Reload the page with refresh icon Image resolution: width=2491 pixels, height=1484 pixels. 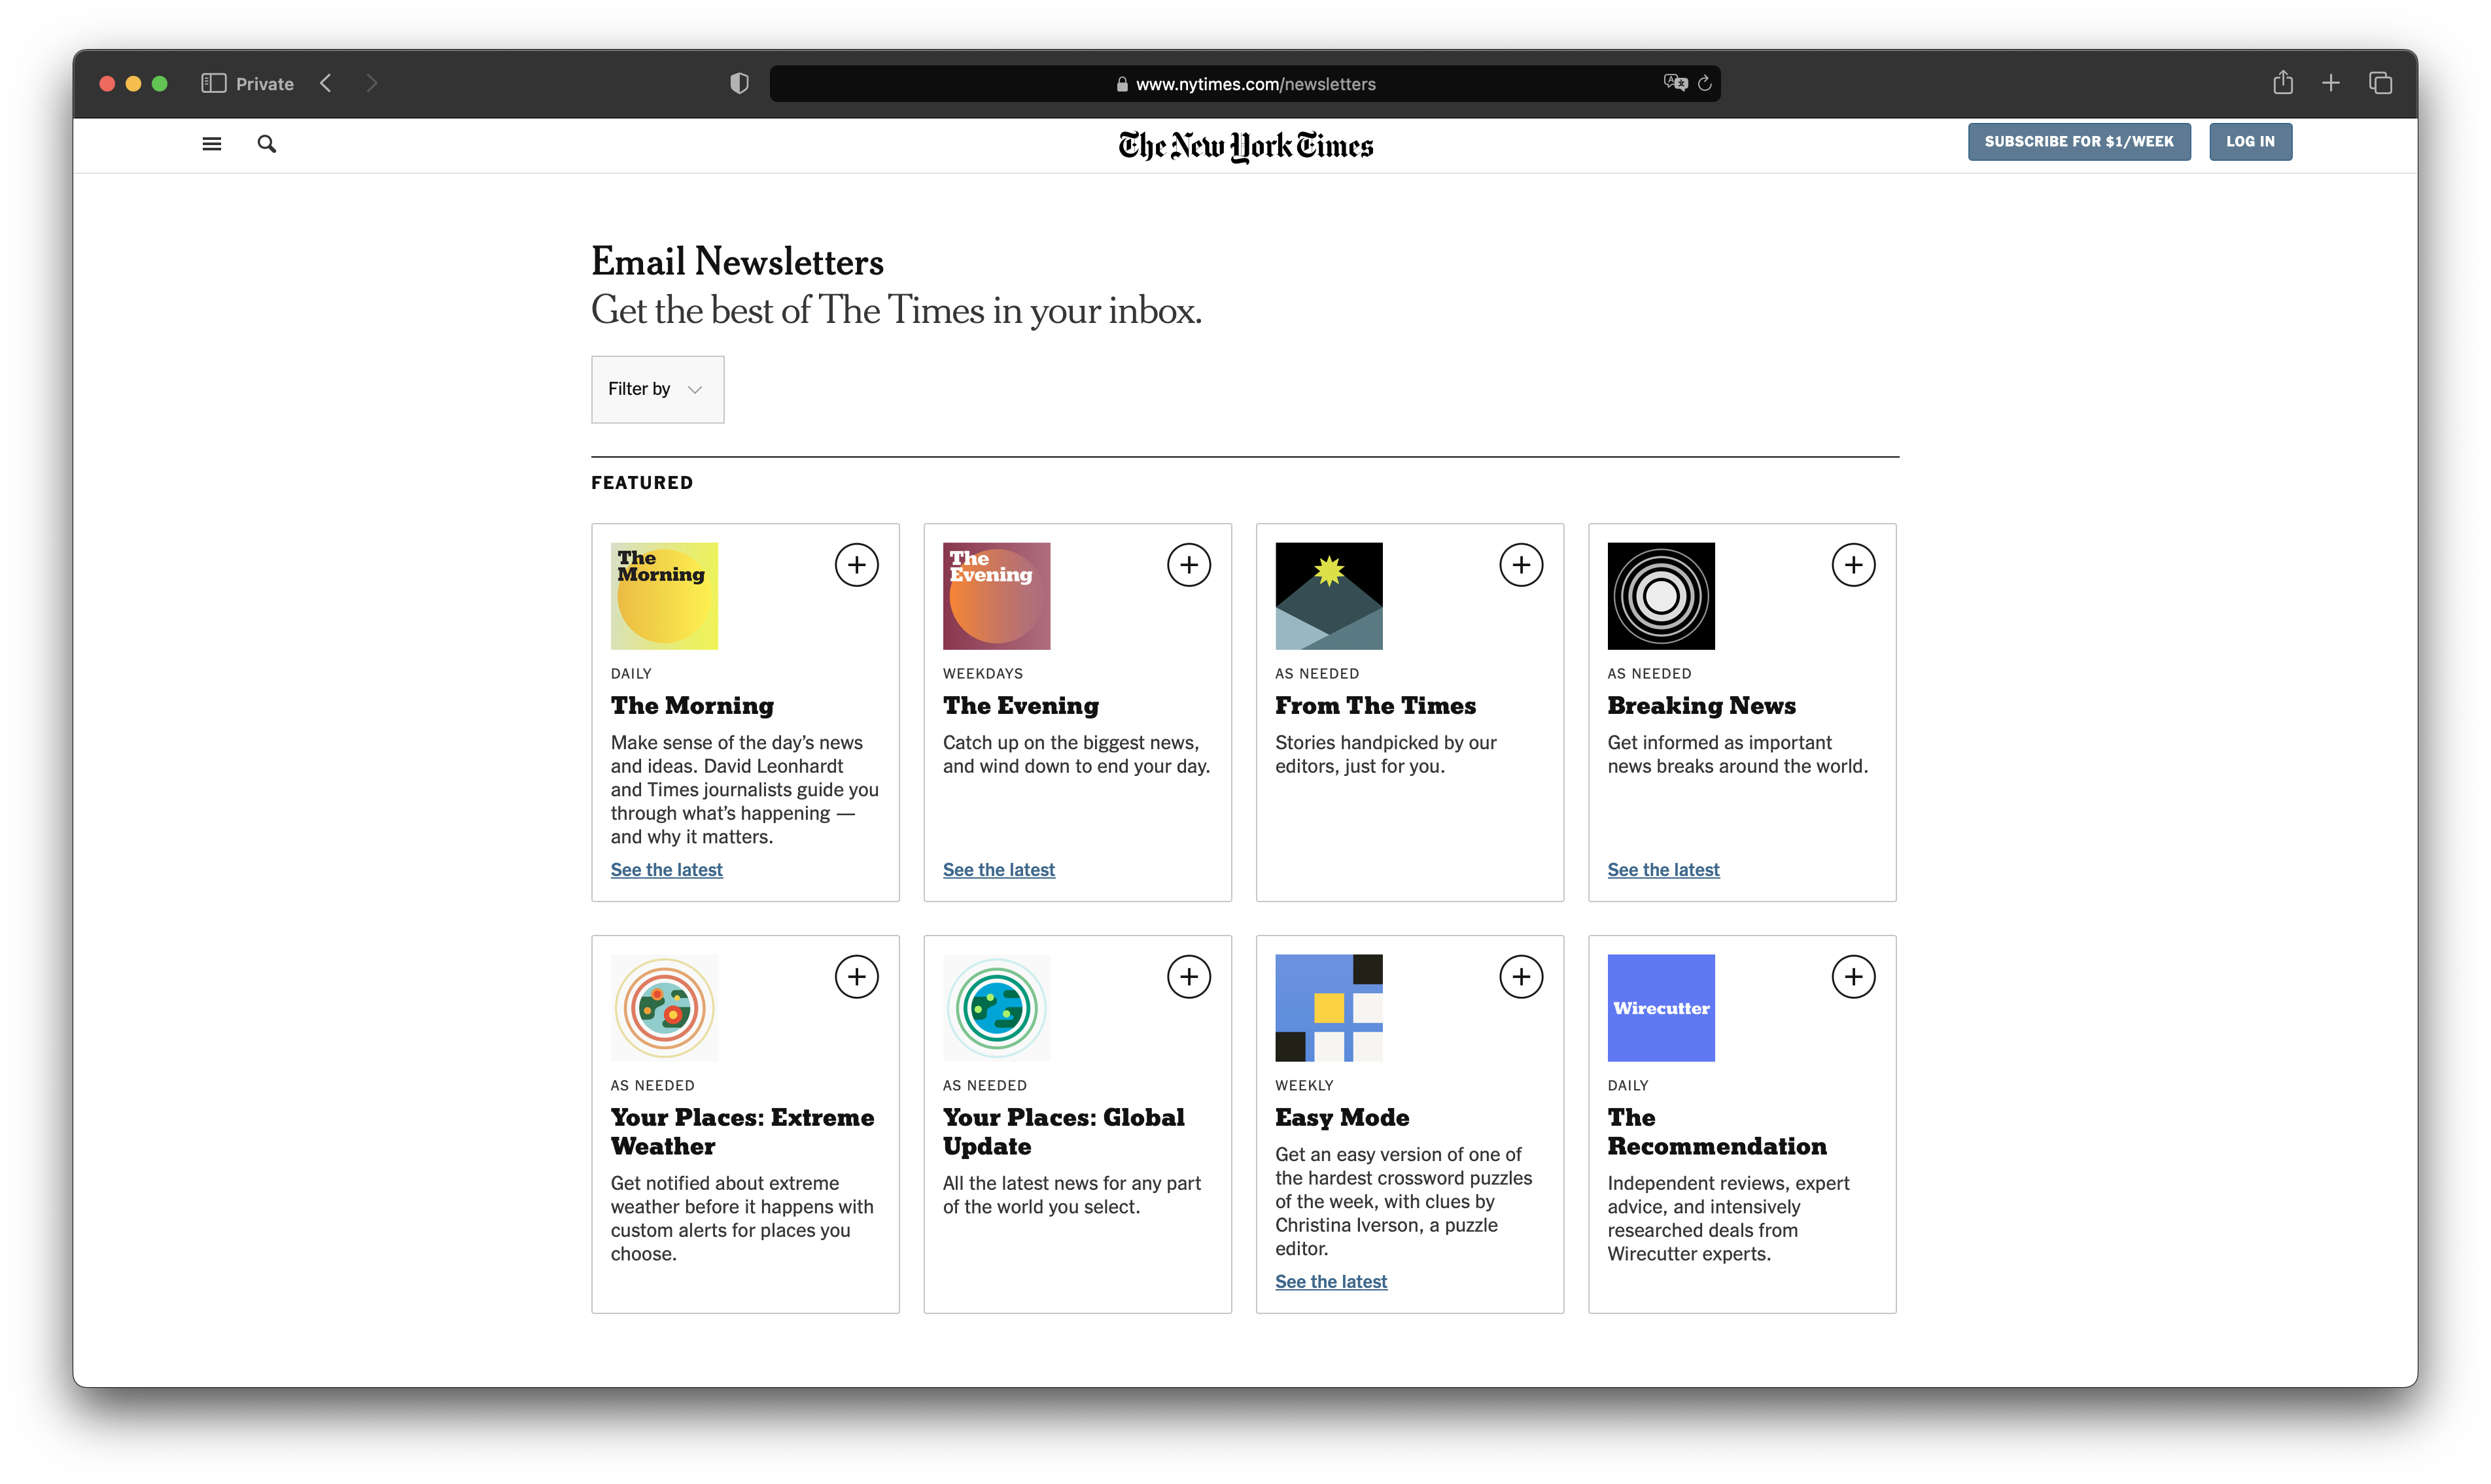(x=1705, y=83)
